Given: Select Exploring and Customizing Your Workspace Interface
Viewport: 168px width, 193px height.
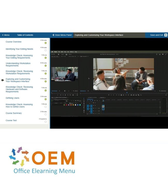Looking at the screenshot, I should click(x=18, y=80).
